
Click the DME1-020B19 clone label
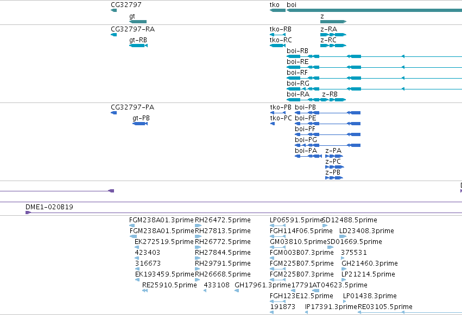pos(49,207)
